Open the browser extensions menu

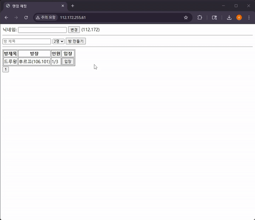tap(200, 17)
